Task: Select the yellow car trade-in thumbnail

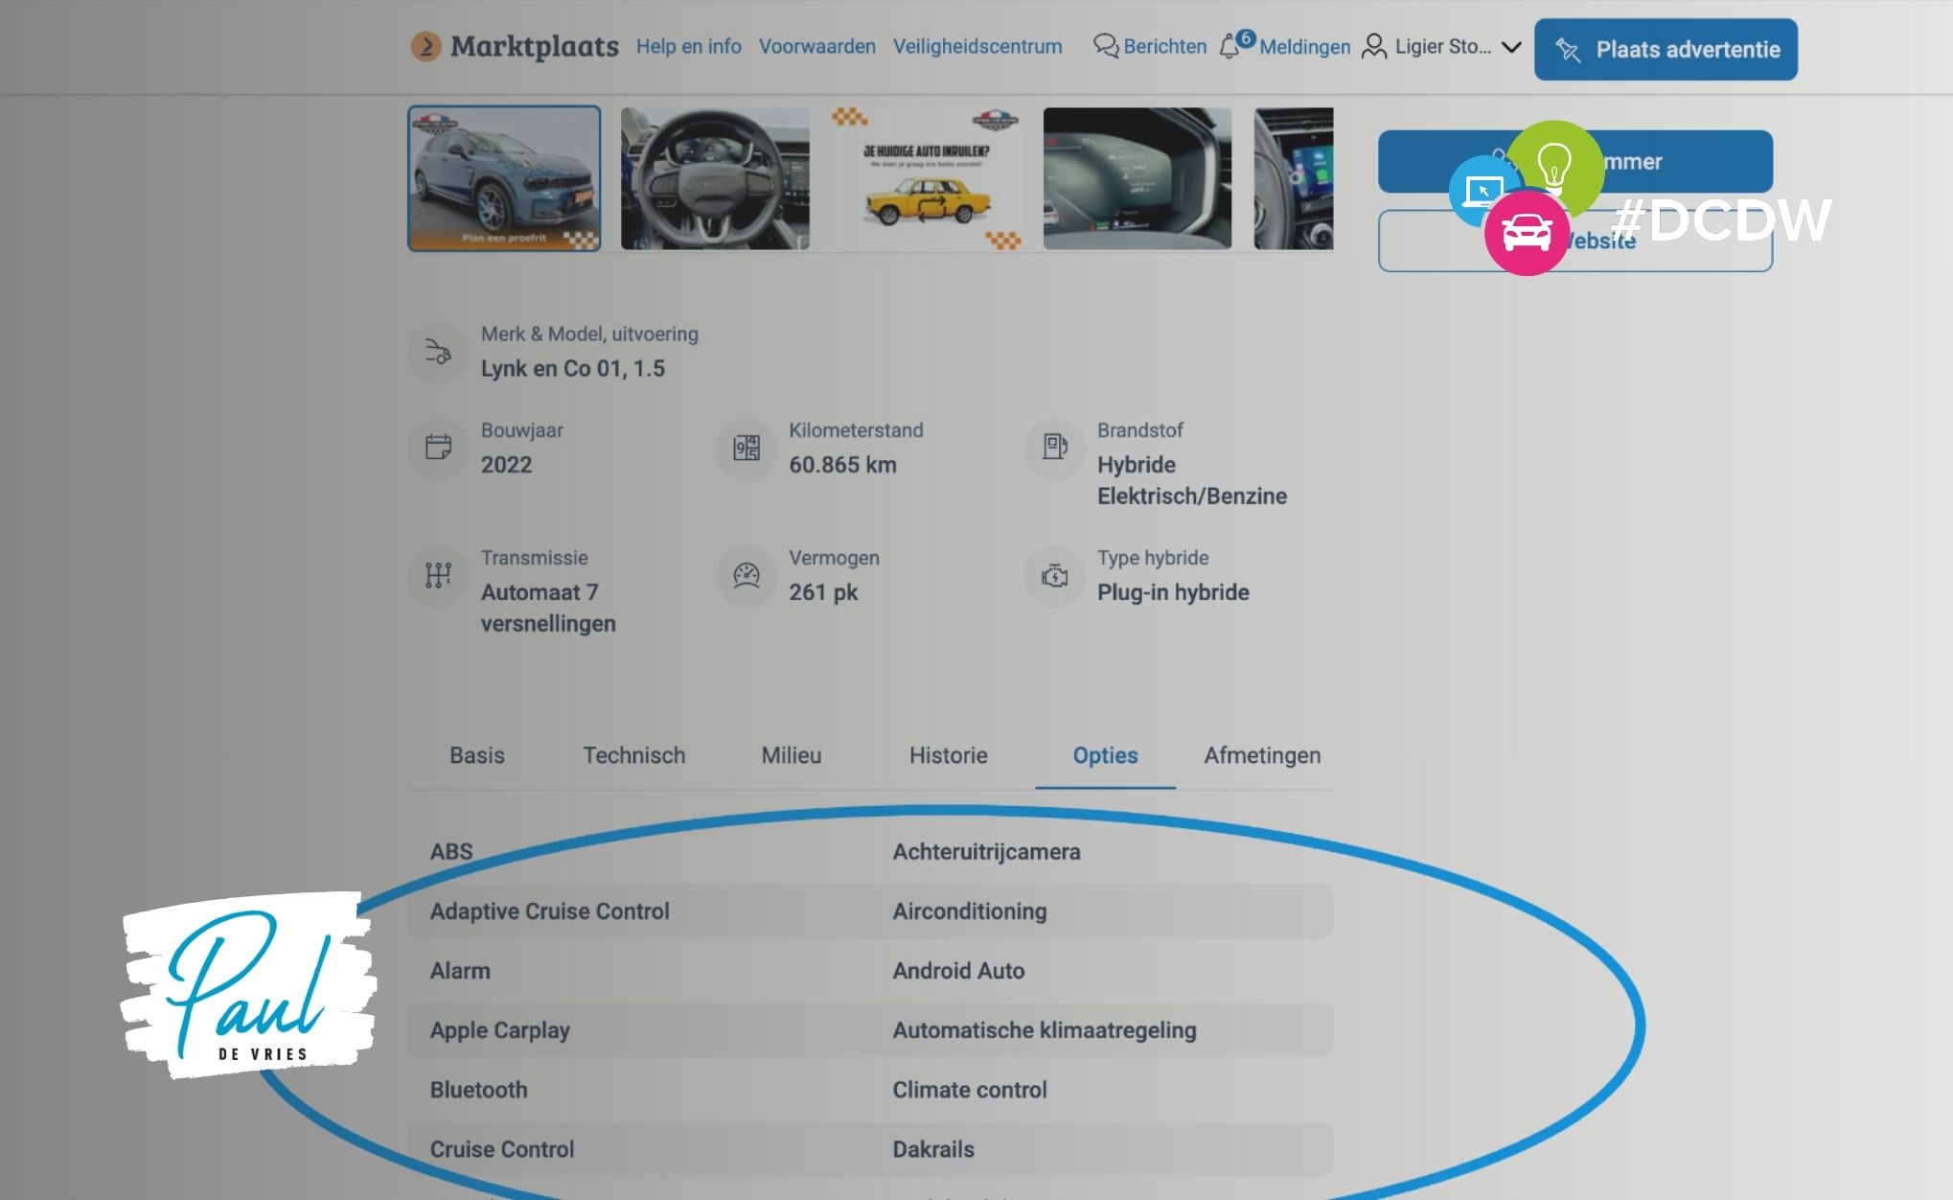Action: point(927,178)
